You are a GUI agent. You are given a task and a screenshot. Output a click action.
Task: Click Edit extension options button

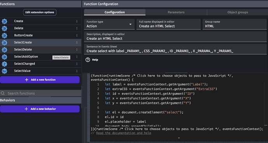[40, 12]
